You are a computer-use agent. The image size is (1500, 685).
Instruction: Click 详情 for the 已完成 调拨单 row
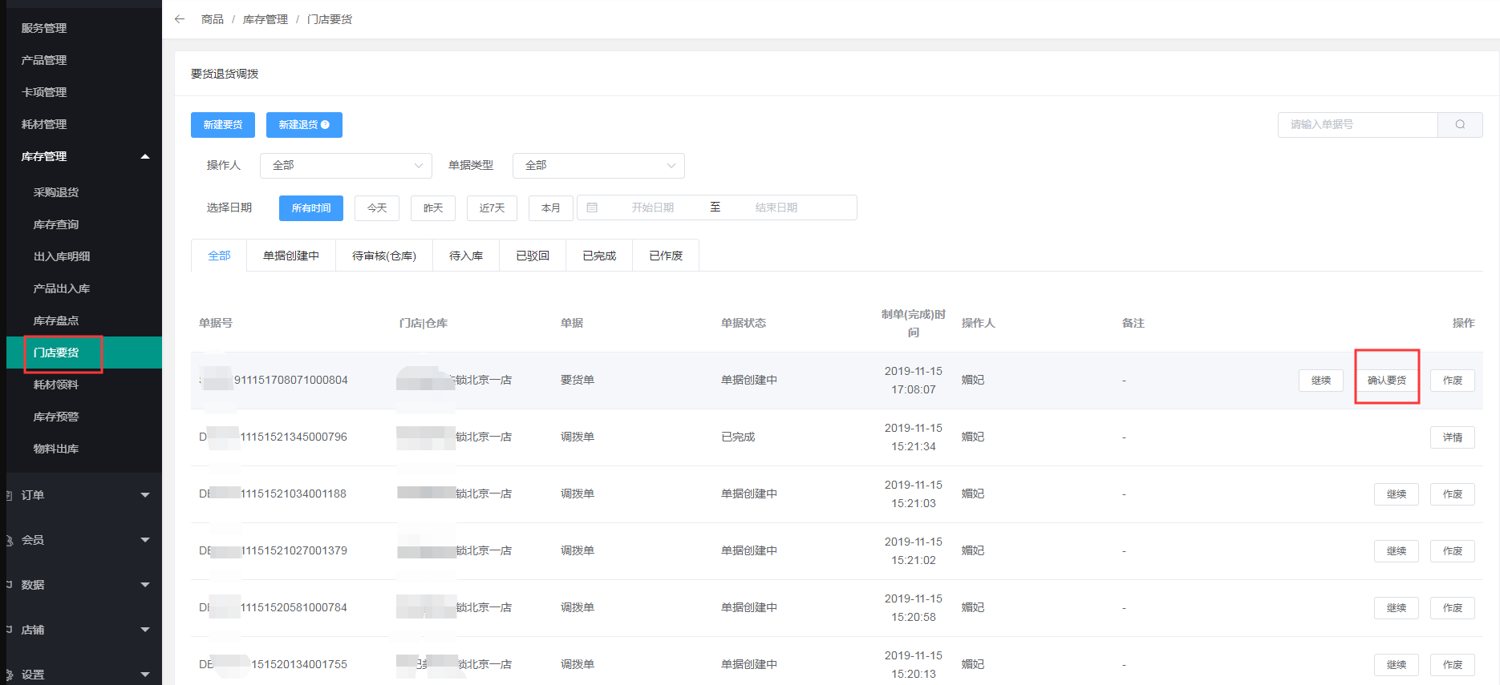pyautogui.click(x=1453, y=437)
